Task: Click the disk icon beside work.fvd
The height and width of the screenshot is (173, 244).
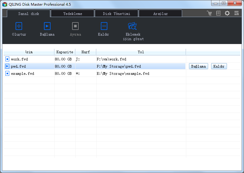Action: (x=7, y=59)
